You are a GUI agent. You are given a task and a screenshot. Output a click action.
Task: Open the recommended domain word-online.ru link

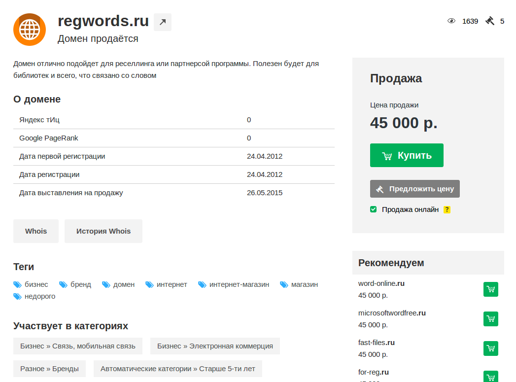tap(381, 283)
